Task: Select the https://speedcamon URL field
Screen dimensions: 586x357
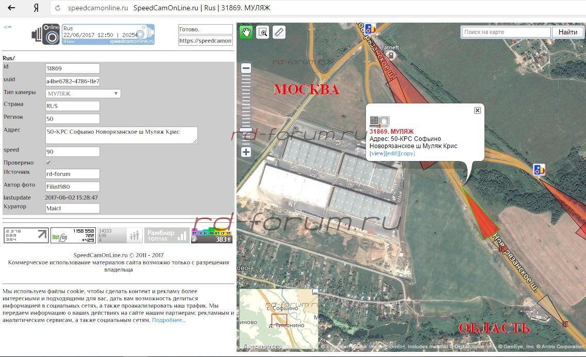Action: click(x=206, y=41)
